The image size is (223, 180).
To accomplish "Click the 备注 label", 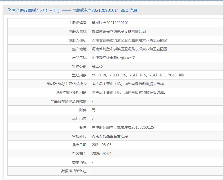I will (83, 127).
